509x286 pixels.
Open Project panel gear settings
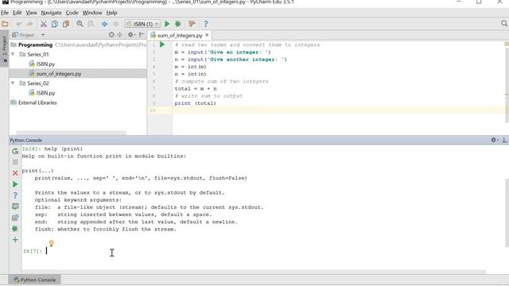[131, 35]
